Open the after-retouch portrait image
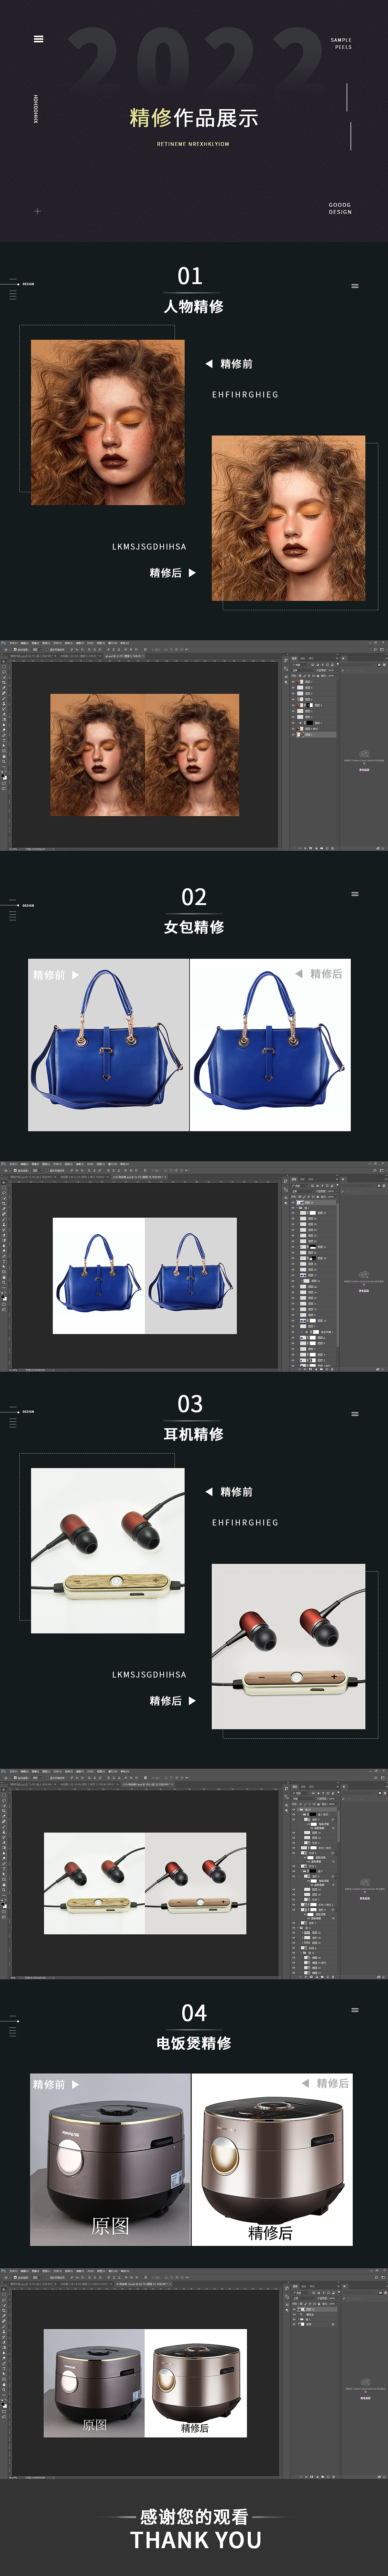The image size is (388, 2576). point(288,518)
